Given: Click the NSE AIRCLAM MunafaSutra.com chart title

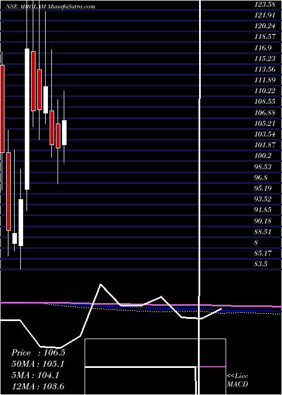Looking at the screenshot, I should (x=50, y=7).
